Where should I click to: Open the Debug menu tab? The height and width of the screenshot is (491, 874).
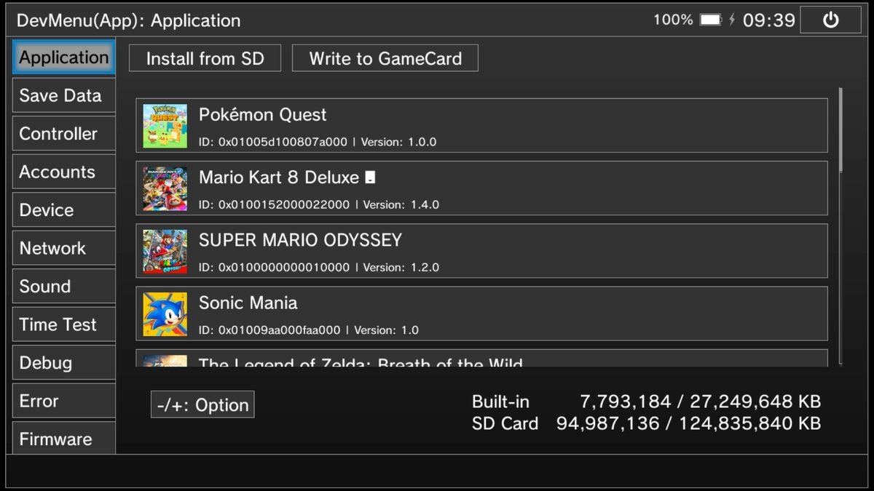(63, 362)
